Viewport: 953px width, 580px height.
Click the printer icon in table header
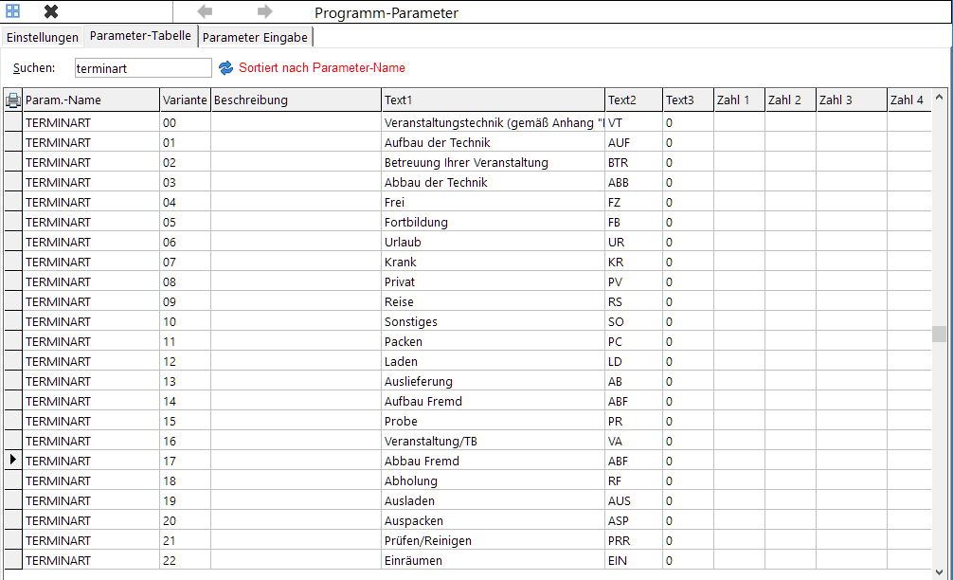coord(12,100)
